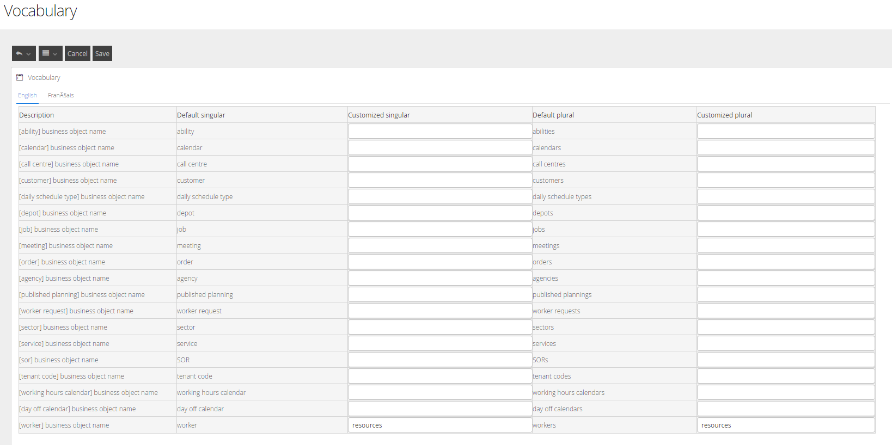Click '[tenant code] business object name' description

pos(71,376)
